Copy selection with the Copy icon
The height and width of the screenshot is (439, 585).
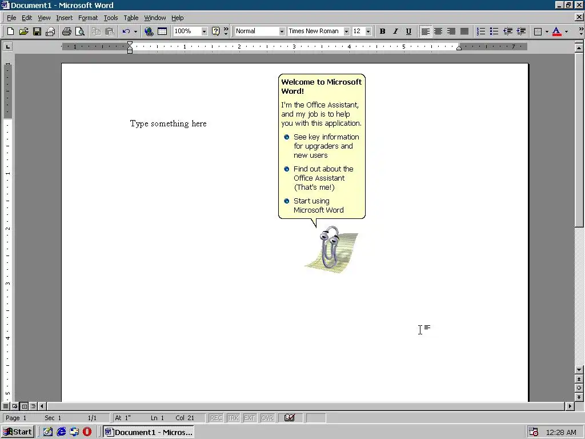[96, 31]
